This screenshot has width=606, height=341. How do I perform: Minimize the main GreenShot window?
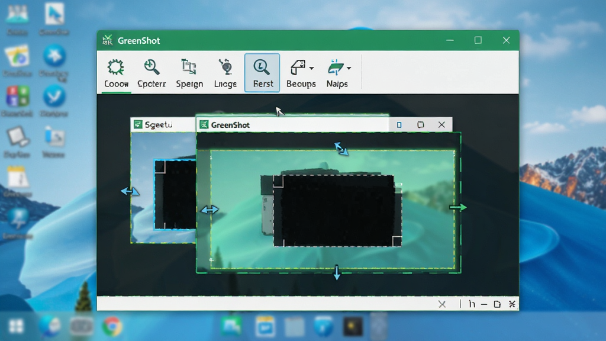click(450, 40)
